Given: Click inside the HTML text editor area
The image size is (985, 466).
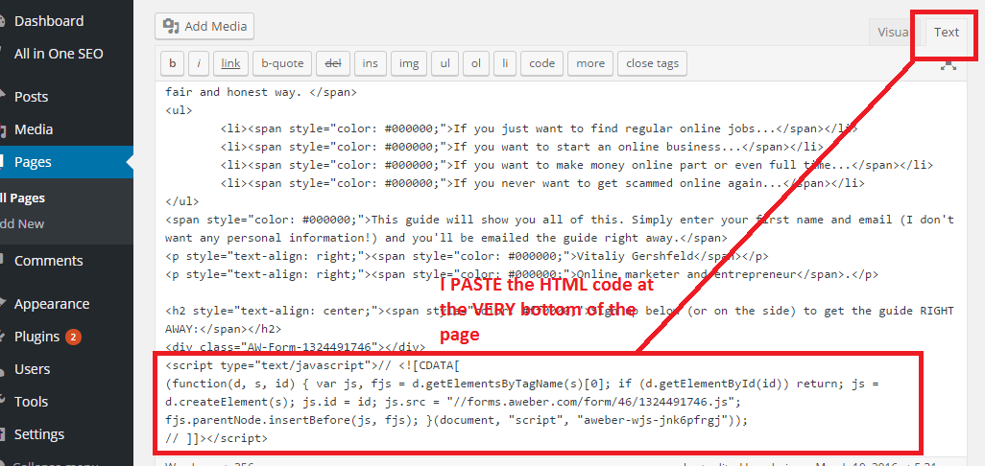Looking at the screenshot, I should (x=561, y=269).
